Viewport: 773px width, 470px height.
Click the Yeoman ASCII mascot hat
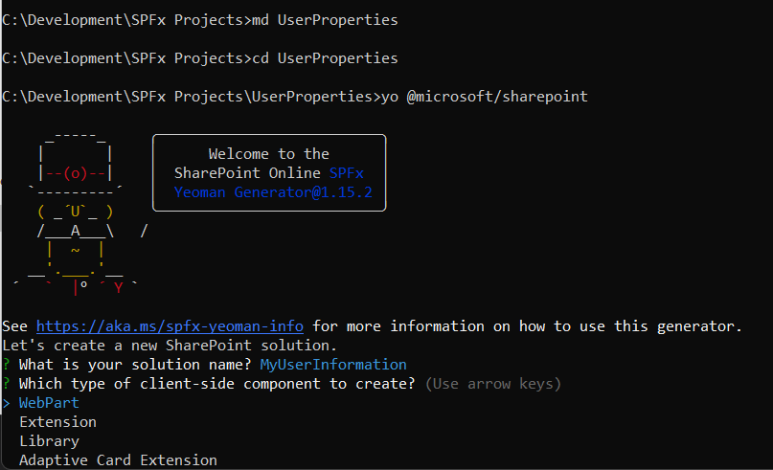[x=76, y=164]
